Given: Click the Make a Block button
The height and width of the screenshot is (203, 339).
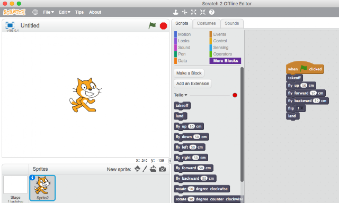Looking at the screenshot, I should coord(189,73).
